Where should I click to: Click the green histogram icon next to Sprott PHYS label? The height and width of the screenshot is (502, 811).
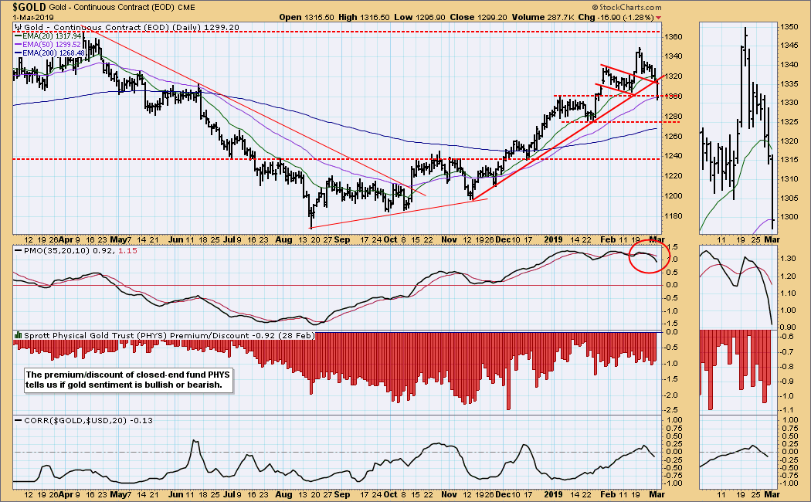point(17,336)
